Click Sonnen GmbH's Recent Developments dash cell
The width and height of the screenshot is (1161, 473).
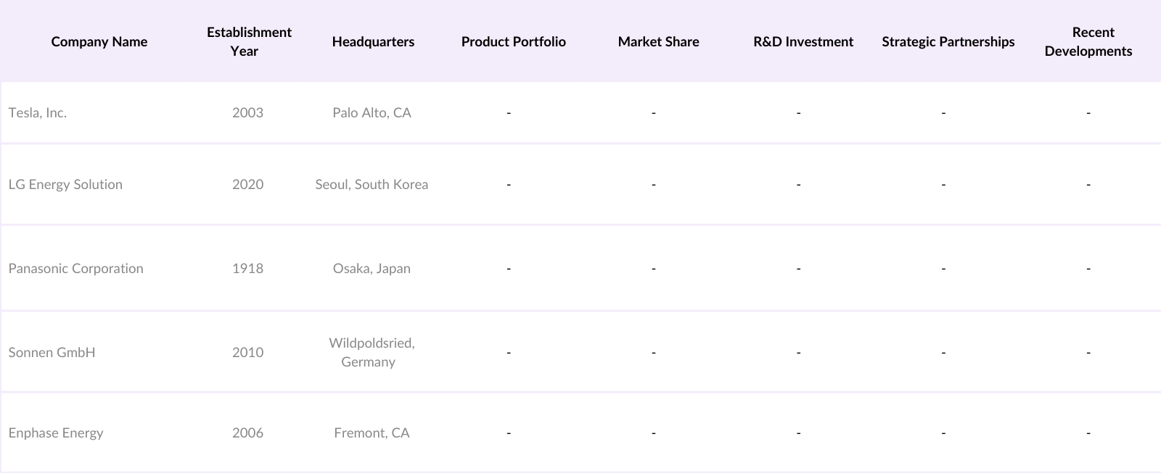(x=1088, y=352)
